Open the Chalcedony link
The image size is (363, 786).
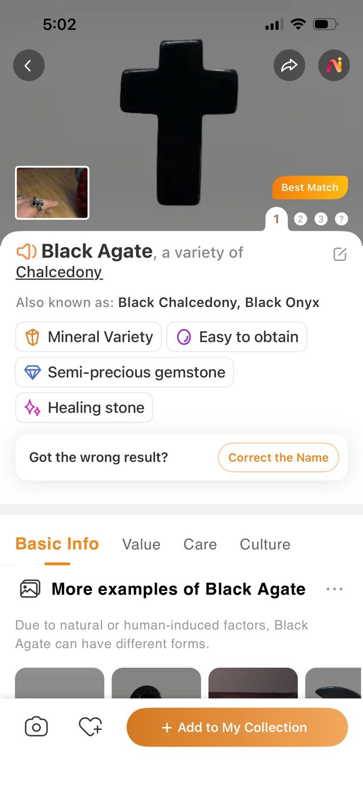[59, 272]
